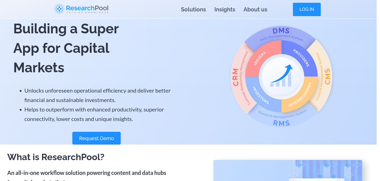Image resolution: width=380 pixels, height=181 pixels.
Task: Click the DMS label on the wheel
Action: pos(281,31)
